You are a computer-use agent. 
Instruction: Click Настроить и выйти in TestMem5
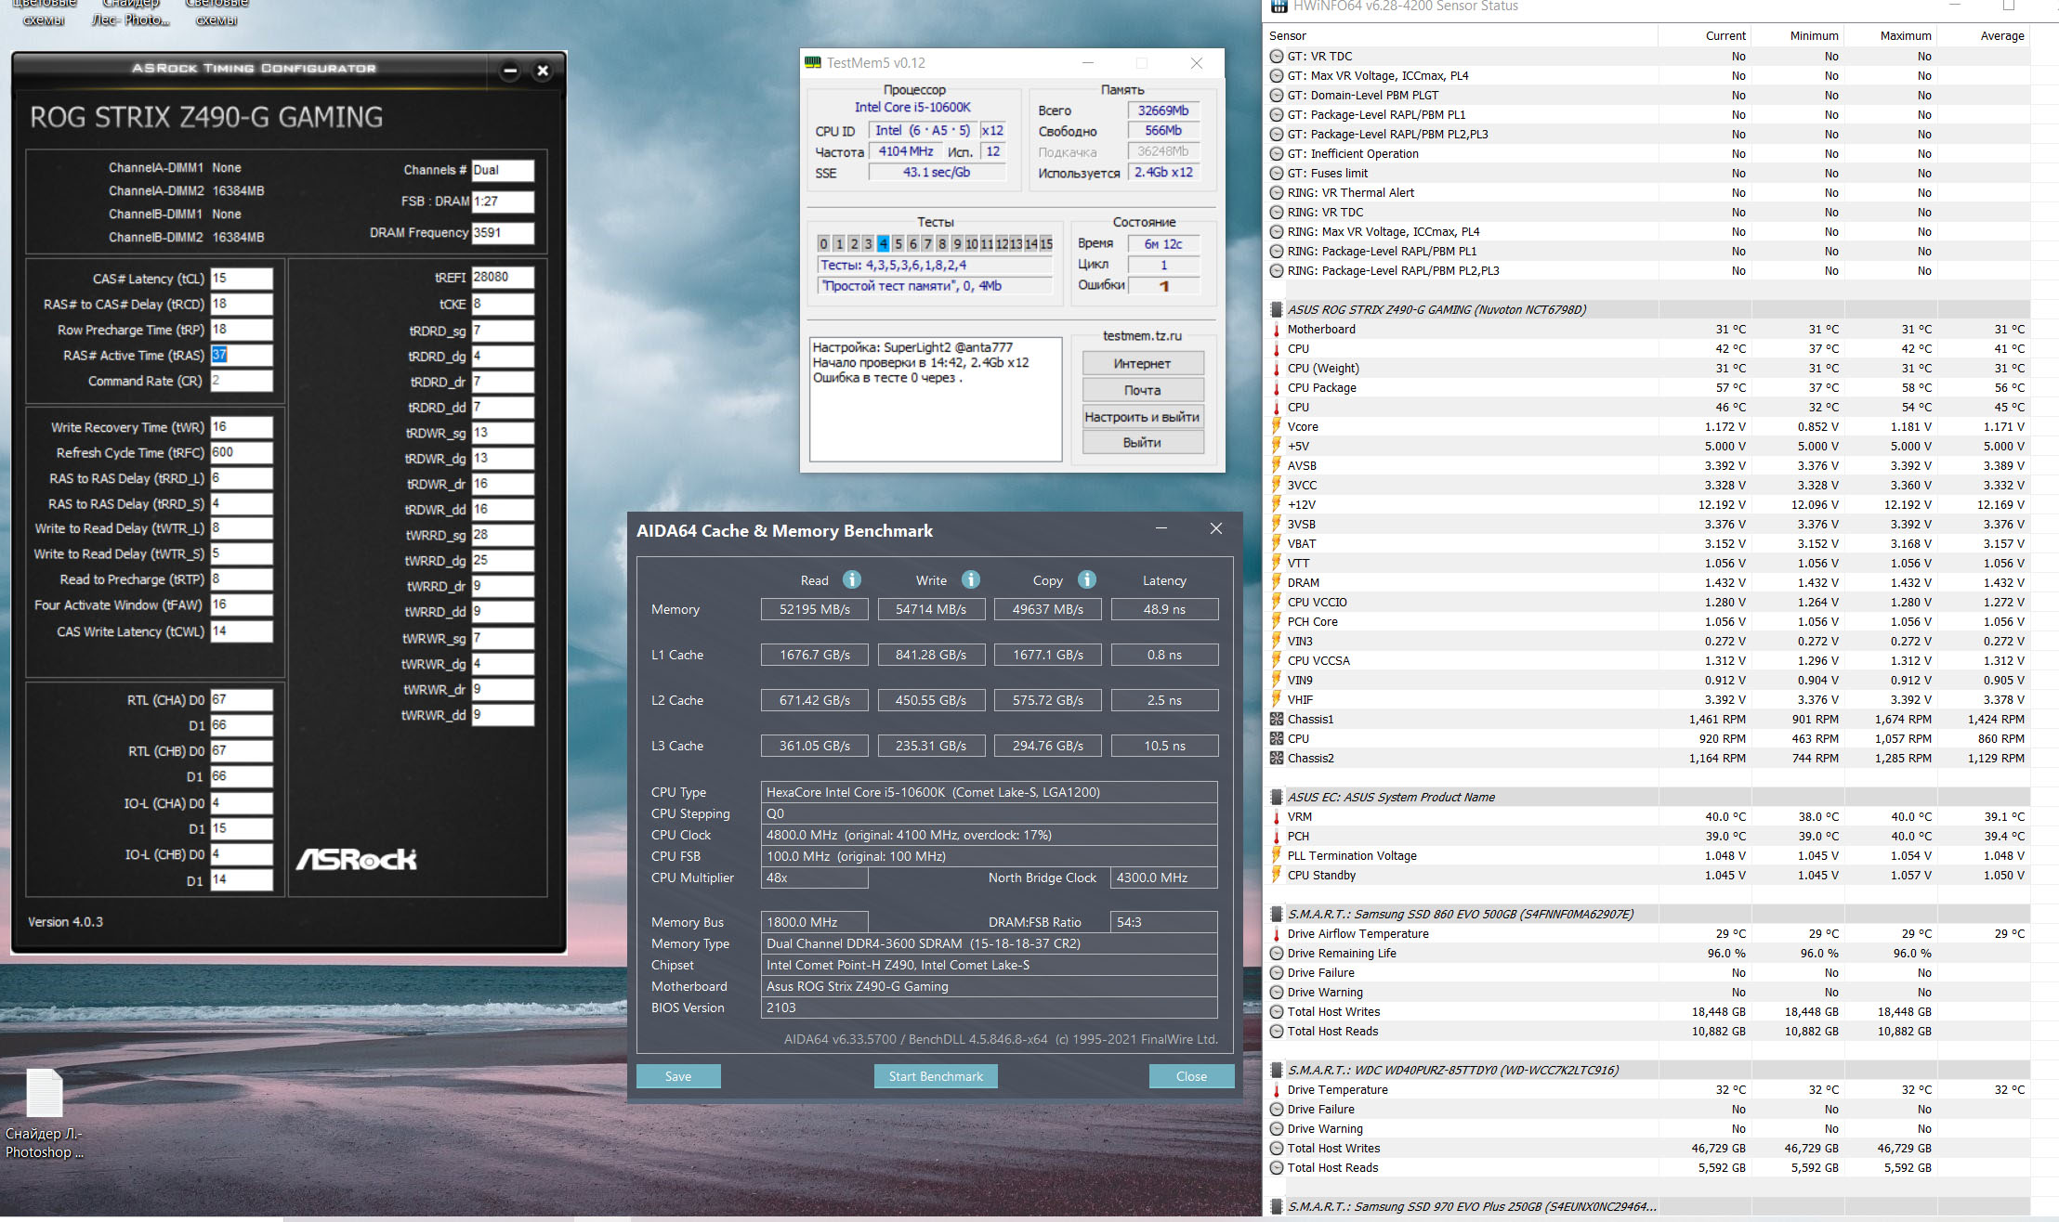point(1142,417)
